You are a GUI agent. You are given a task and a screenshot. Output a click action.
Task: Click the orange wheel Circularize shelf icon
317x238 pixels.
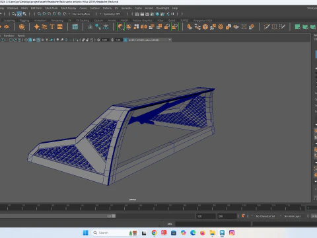click(221, 27)
